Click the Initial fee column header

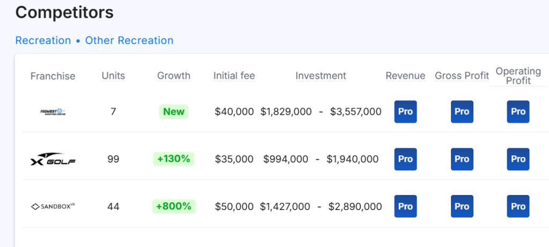234,76
